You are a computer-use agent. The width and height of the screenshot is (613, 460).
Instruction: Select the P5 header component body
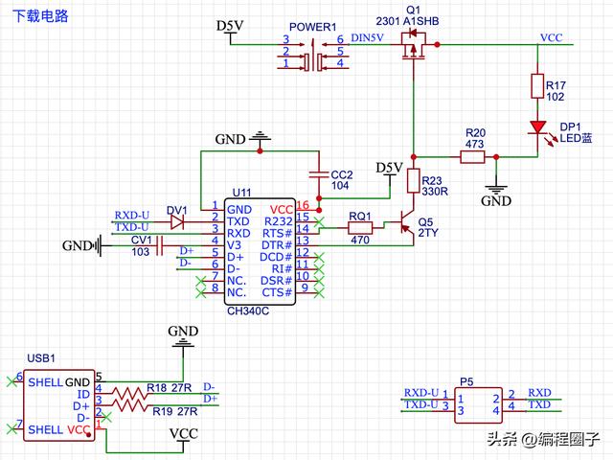pyautogui.click(x=478, y=405)
